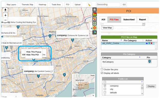Choose Hide This POI menu entry
Screen dimensions: 160x98
pos(33,55)
